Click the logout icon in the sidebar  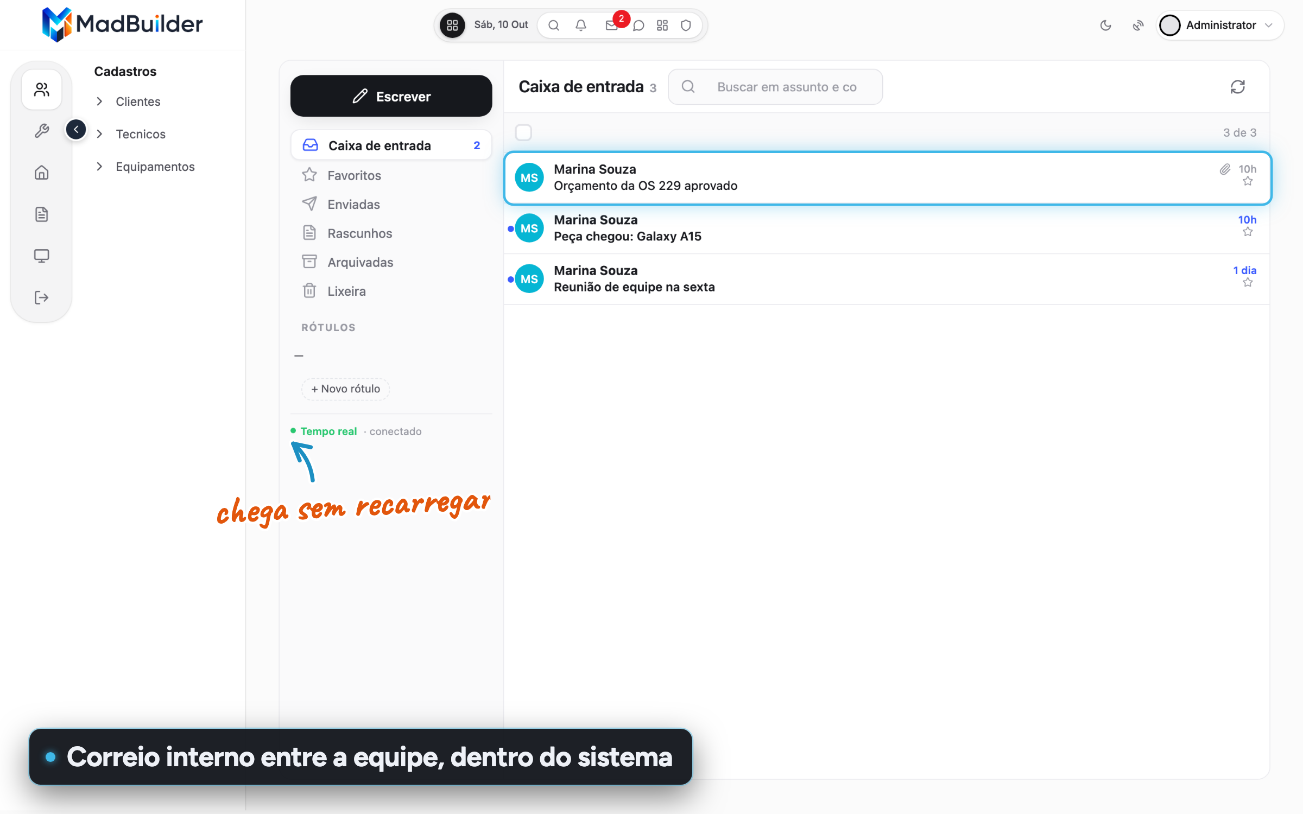pyautogui.click(x=42, y=297)
